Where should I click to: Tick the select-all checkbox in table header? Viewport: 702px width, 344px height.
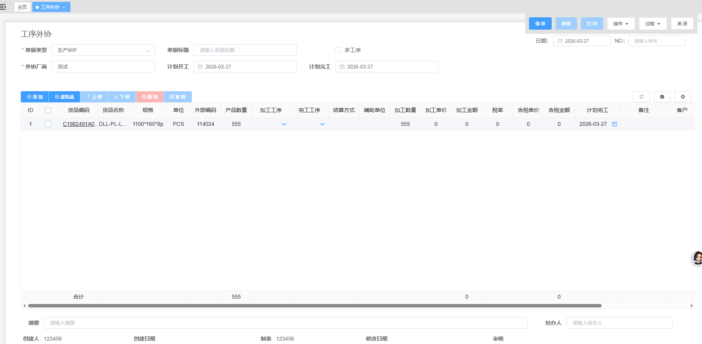pyautogui.click(x=48, y=110)
